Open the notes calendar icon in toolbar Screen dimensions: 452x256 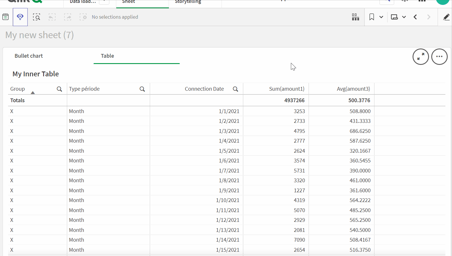tap(5, 17)
